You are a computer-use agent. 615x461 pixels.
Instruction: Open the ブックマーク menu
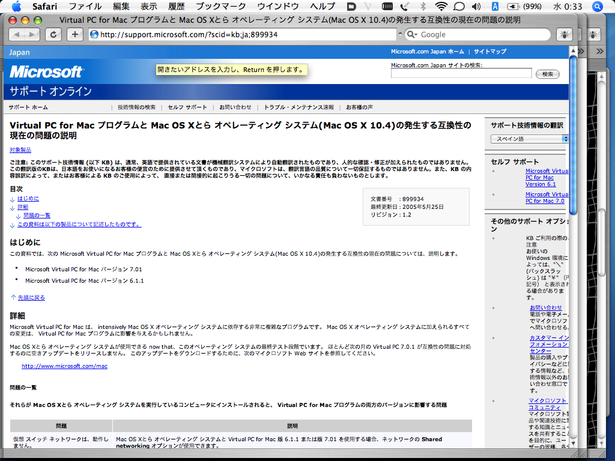tap(221, 6)
